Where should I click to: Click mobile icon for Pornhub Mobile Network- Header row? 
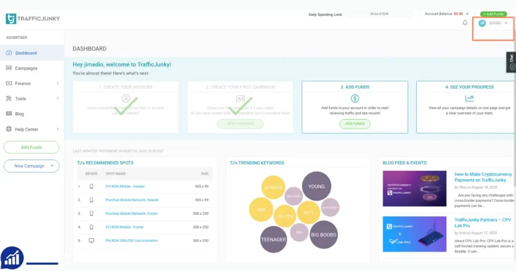point(92,199)
